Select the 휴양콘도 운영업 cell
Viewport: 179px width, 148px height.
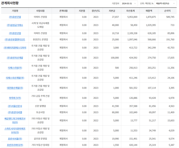tap(40, 39)
